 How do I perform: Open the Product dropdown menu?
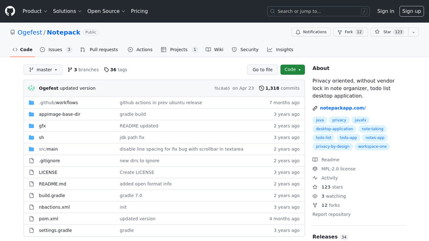tap(35, 11)
